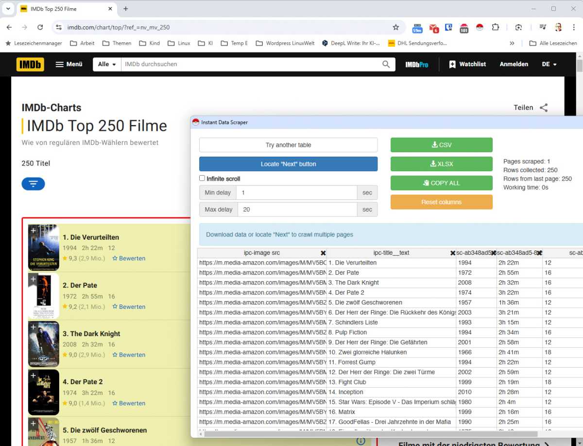This screenshot has width=583, height=446.
Task: Select cell "11. Forrest Gump"
Action: point(392,362)
